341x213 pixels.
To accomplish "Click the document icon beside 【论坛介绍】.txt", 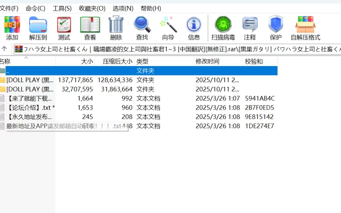I will [x=2, y=108].
